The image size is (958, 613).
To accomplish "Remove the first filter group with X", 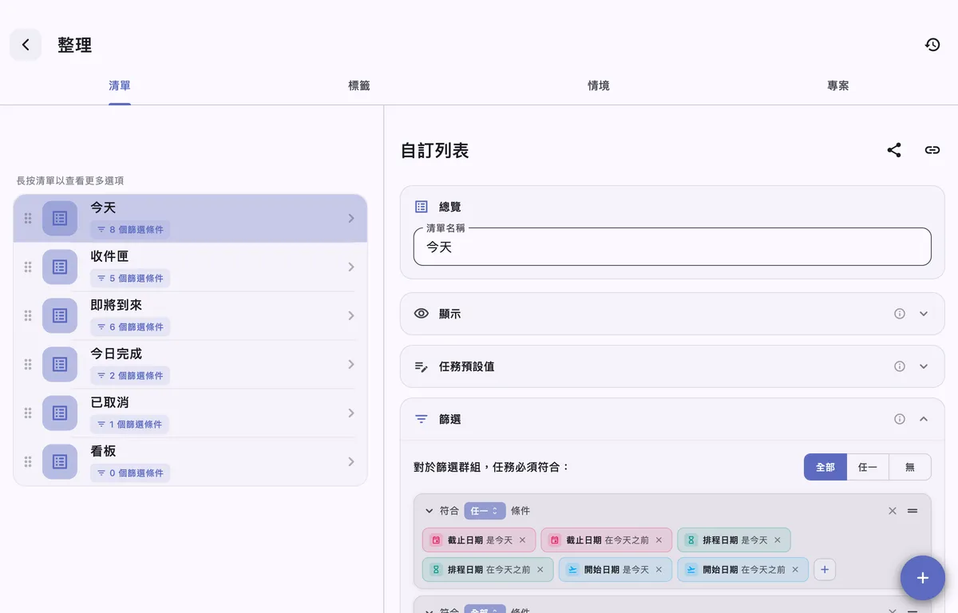I will (x=893, y=511).
